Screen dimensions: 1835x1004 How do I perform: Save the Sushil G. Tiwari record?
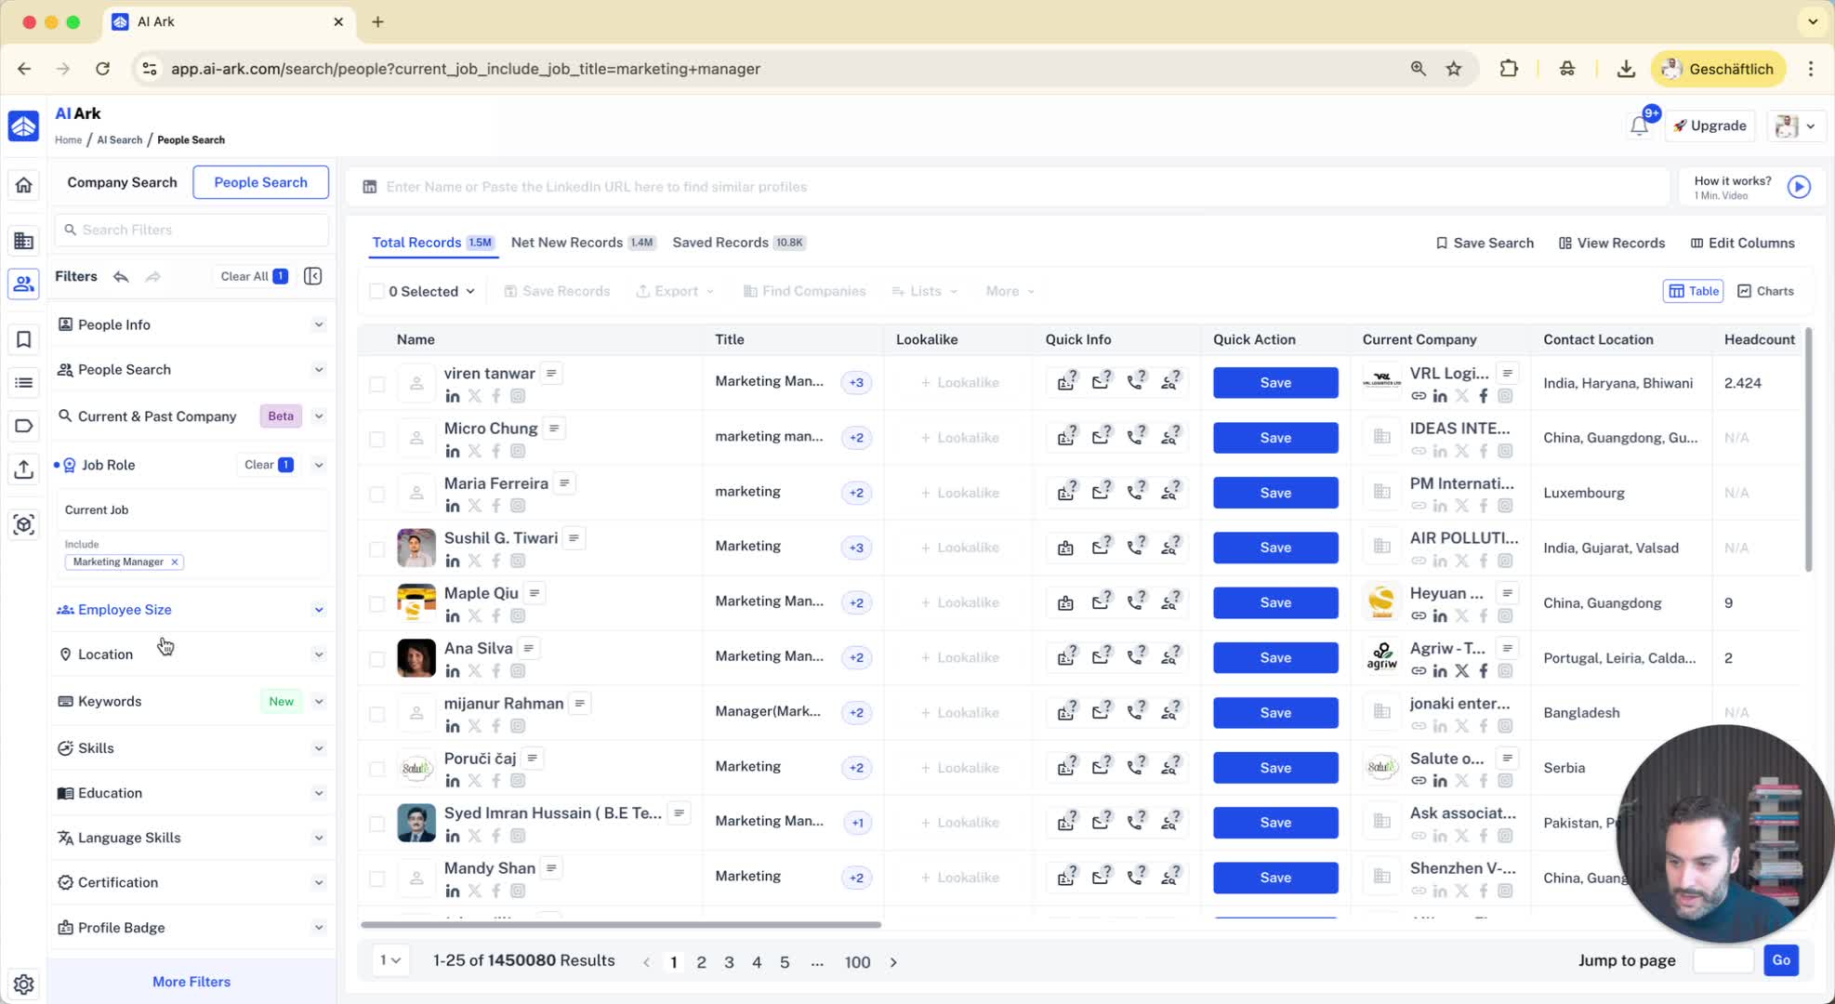click(x=1274, y=548)
